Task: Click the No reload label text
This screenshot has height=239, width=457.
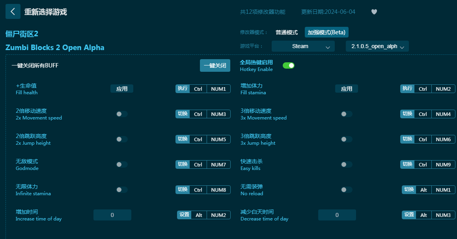Action: (x=252, y=194)
